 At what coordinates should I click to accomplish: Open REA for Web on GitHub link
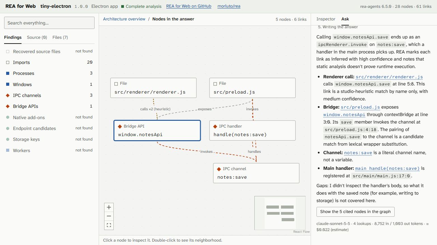pos(189,6)
